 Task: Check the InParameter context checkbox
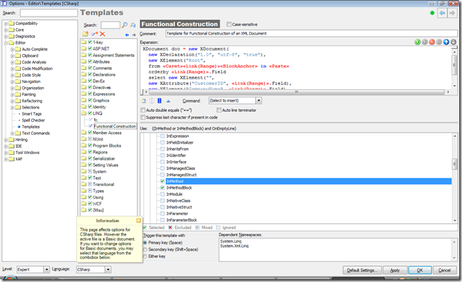163,214
